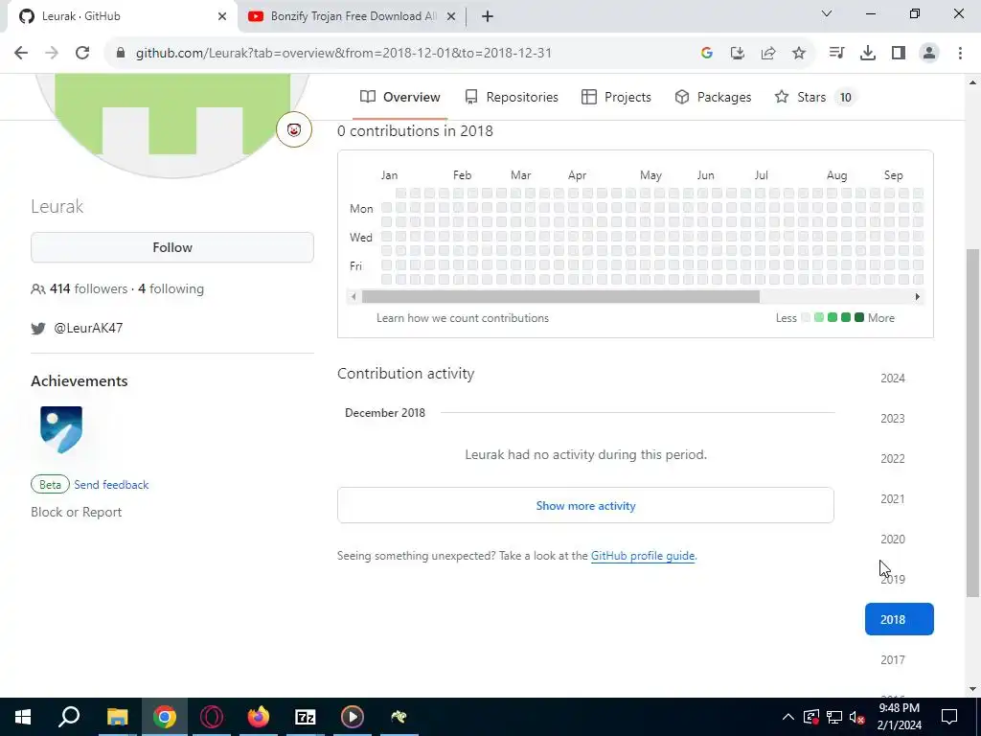The width and height of the screenshot is (981, 736).
Task: Share this page via address bar icon
Action: click(768, 54)
